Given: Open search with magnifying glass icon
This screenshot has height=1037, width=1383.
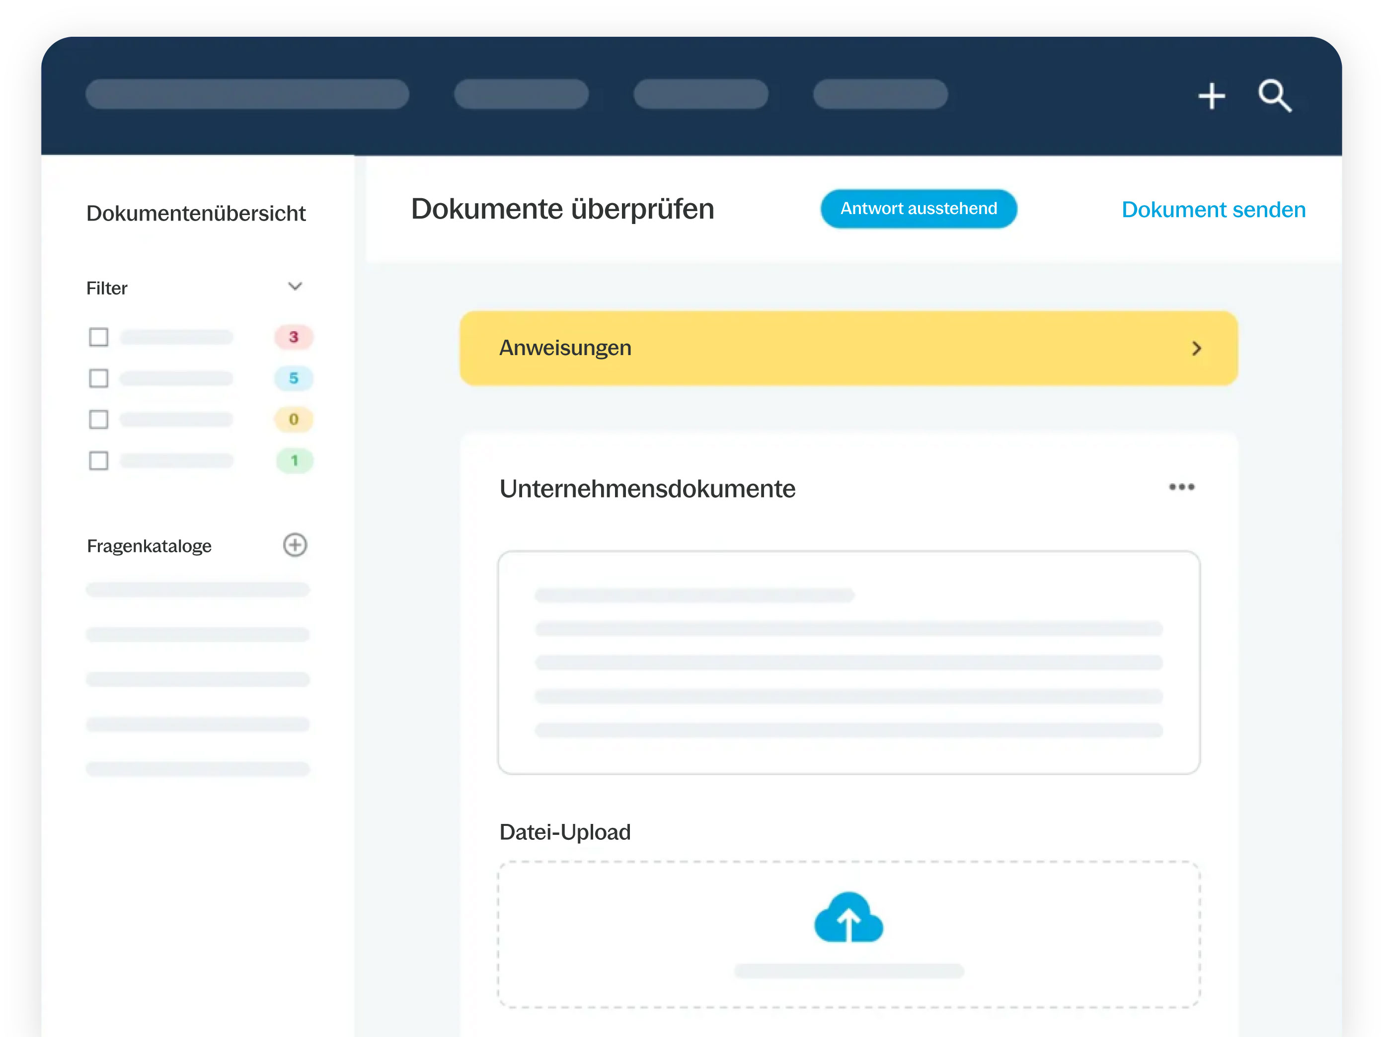Looking at the screenshot, I should [x=1274, y=96].
